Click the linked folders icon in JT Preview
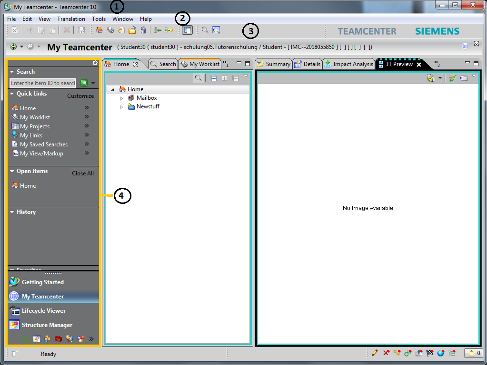Image resolution: width=487 pixels, height=365 pixels. point(431,78)
